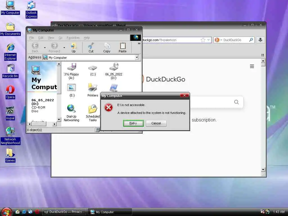Launch Opera from the desktop shortcut
The width and height of the screenshot is (288, 216).
click(10, 92)
